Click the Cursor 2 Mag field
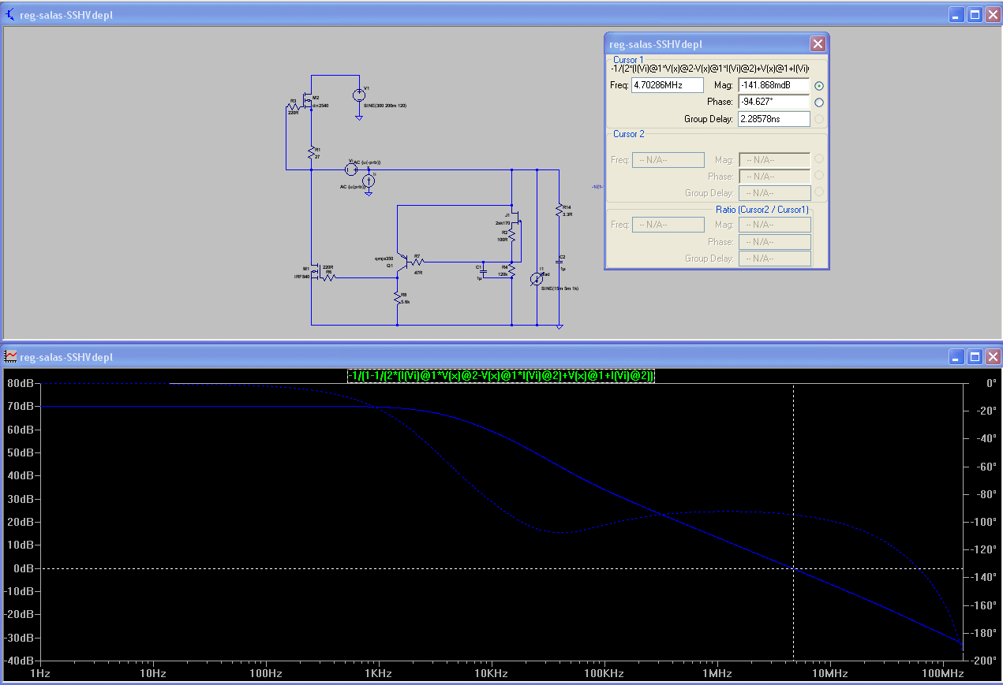Viewport: 1003px width, 685px height. (x=774, y=160)
